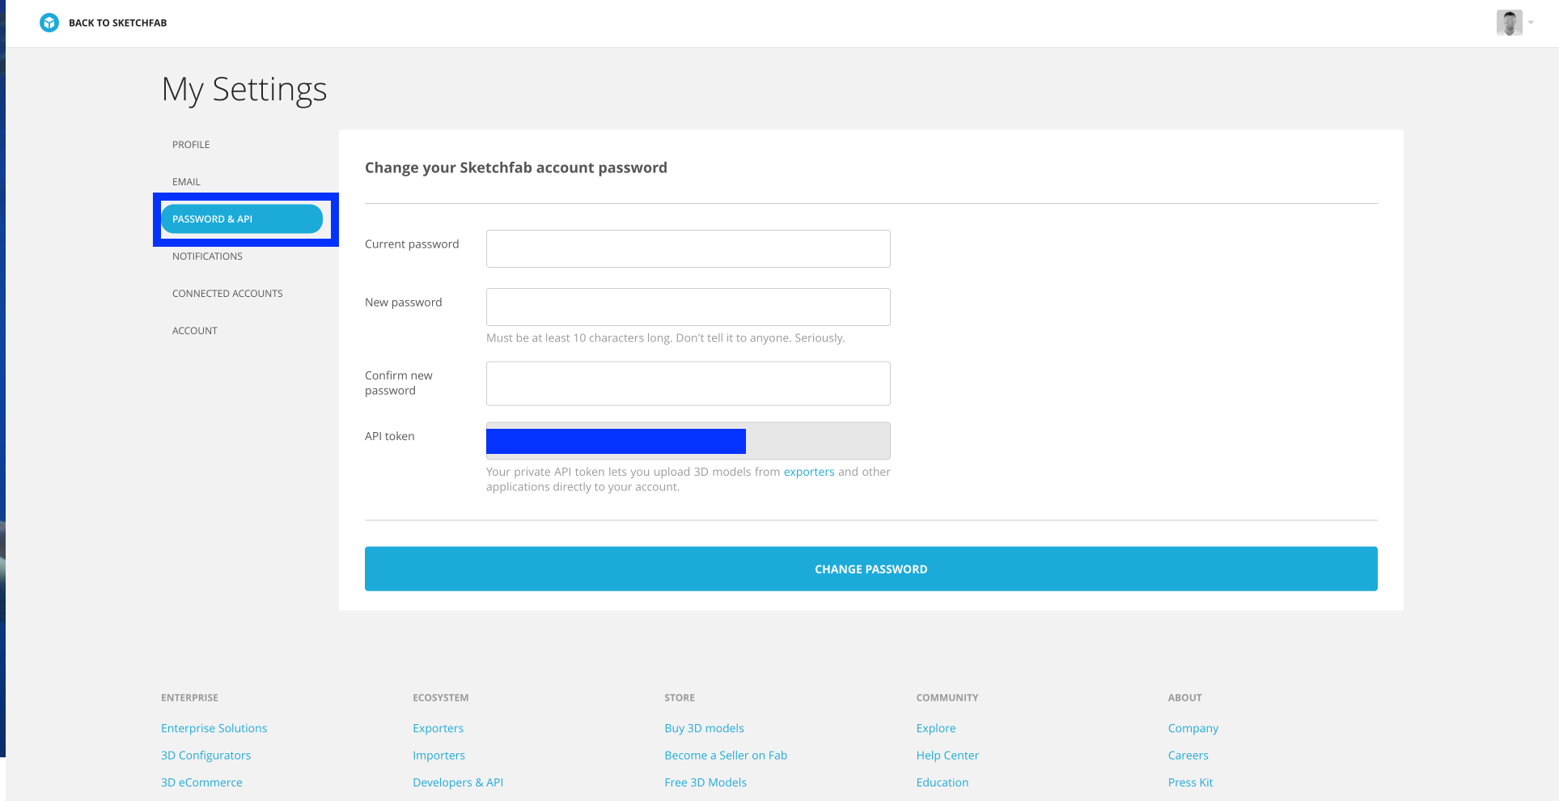Image resolution: width=1559 pixels, height=801 pixels.
Task: Click 'Must be at least 10 characters' hint
Action: click(x=666, y=338)
